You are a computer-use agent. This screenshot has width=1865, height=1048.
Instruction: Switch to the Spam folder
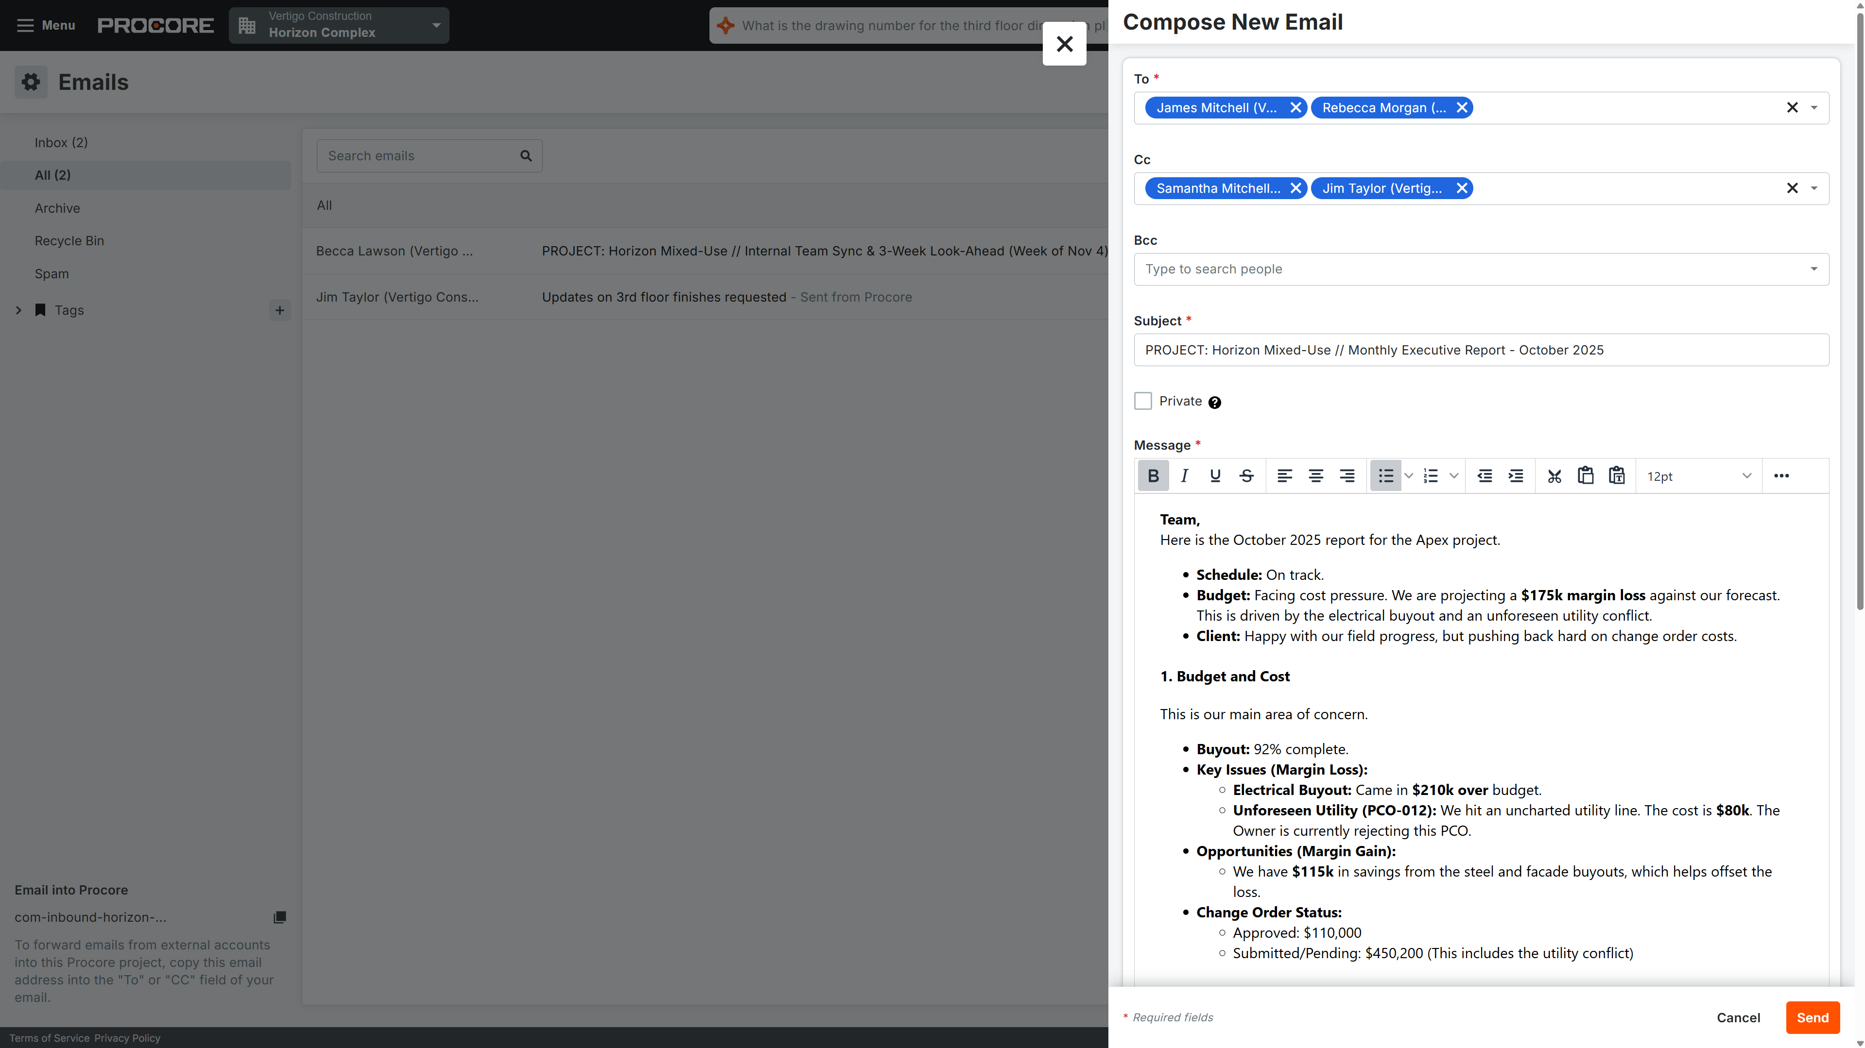52,273
